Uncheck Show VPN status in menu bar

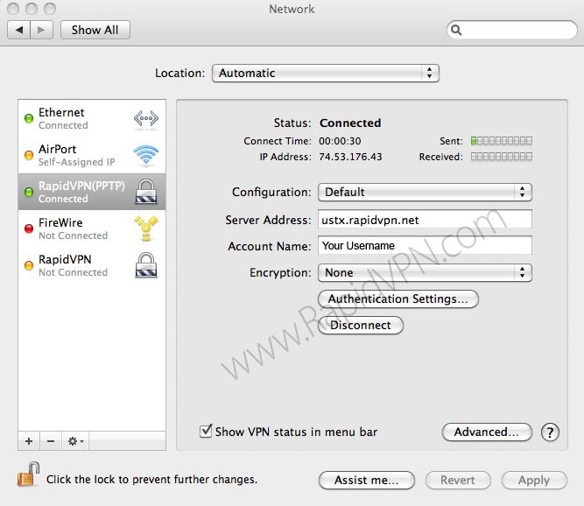point(206,432)
